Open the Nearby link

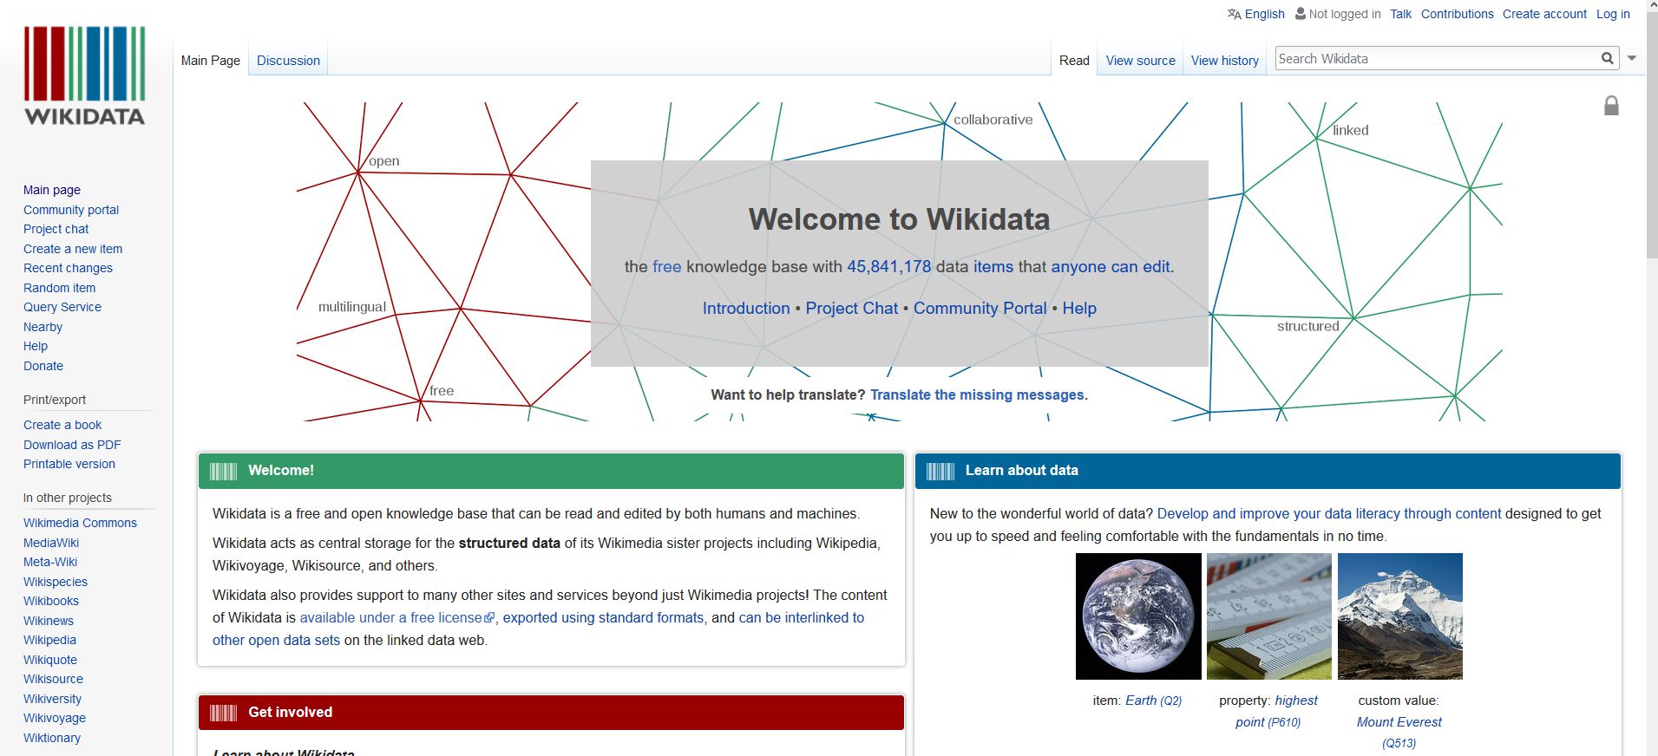pos(43,327)
